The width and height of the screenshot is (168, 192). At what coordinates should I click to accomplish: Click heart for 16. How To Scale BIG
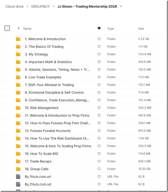tap(99, 153)
